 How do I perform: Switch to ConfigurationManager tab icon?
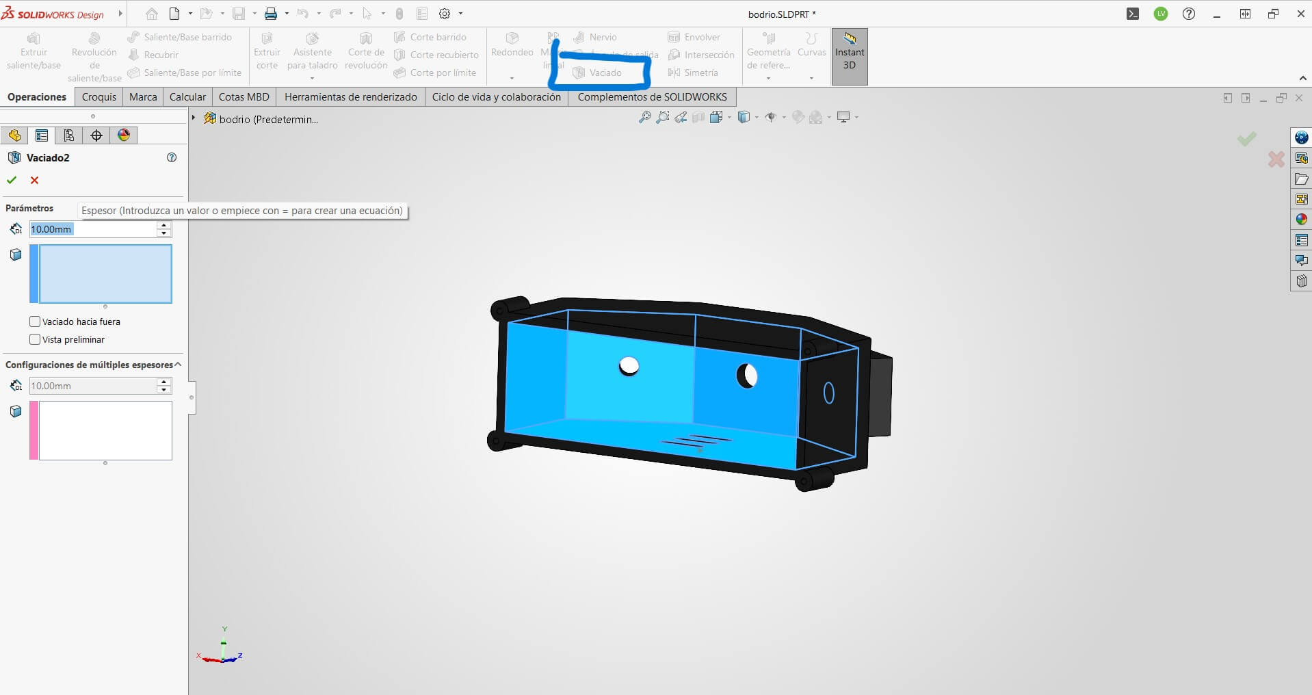point(69,135)
